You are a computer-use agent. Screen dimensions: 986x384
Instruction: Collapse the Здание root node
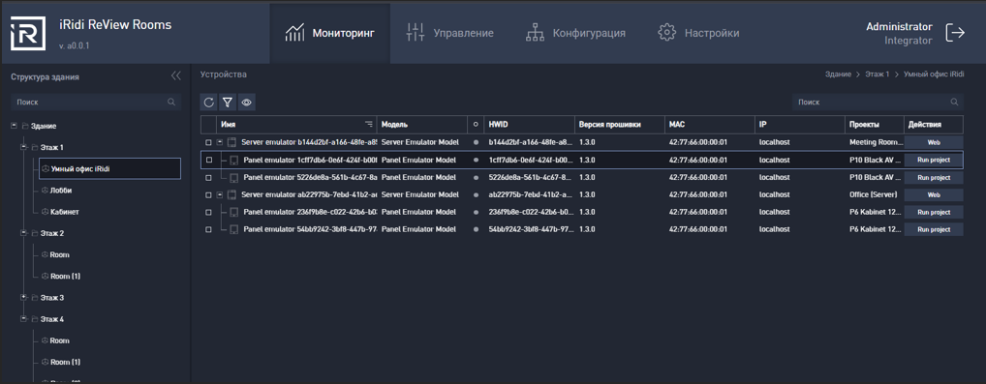[x=14, y=127]
